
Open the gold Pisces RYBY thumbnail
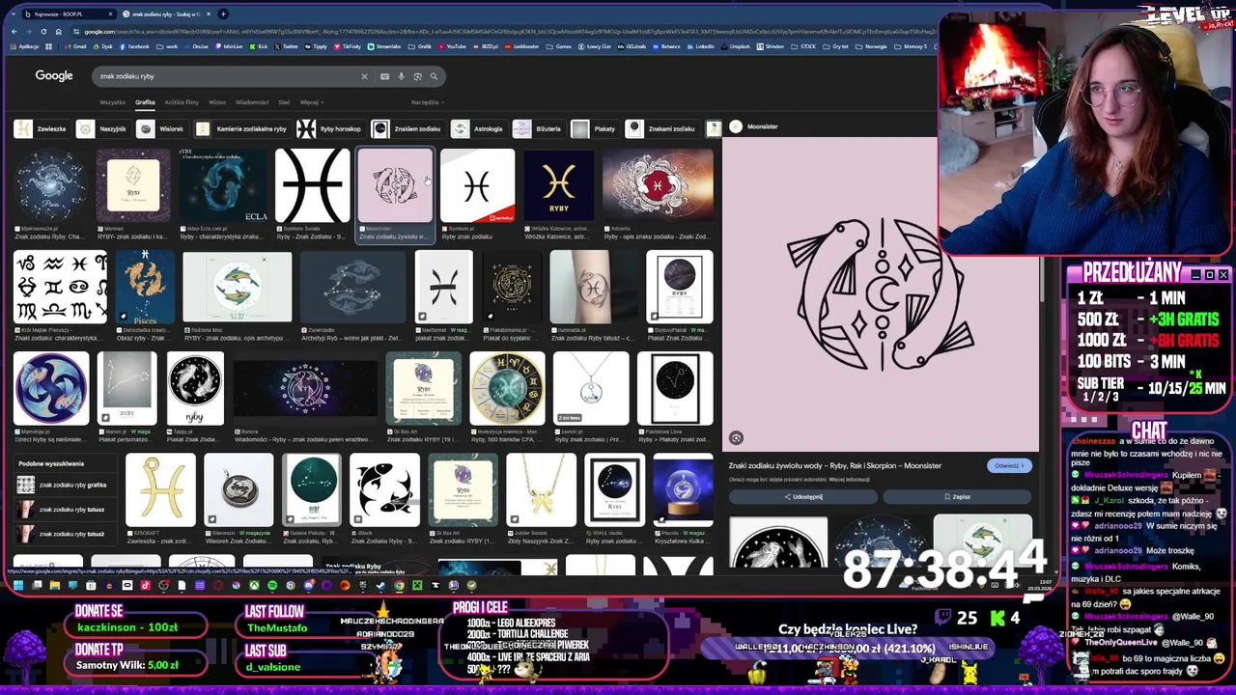[558, 185]
